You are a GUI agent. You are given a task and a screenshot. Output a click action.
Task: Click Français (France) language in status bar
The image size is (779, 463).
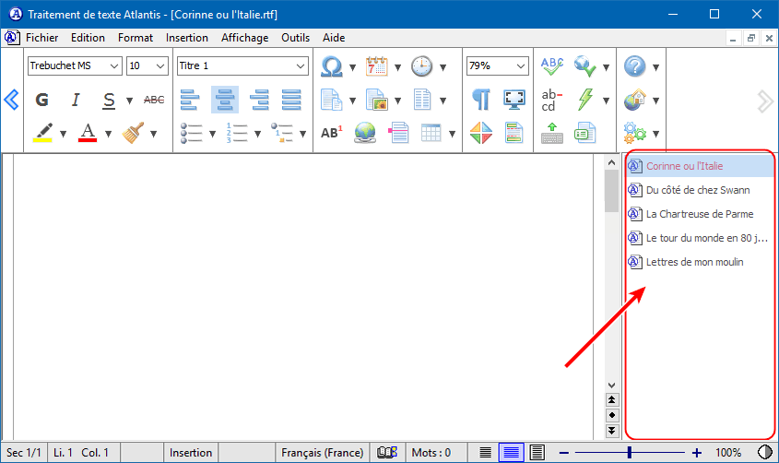pos(322,453)
